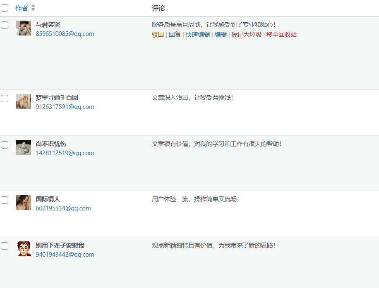
Task: Click avatar photo of 国际情人
Action: click(24, 203)
